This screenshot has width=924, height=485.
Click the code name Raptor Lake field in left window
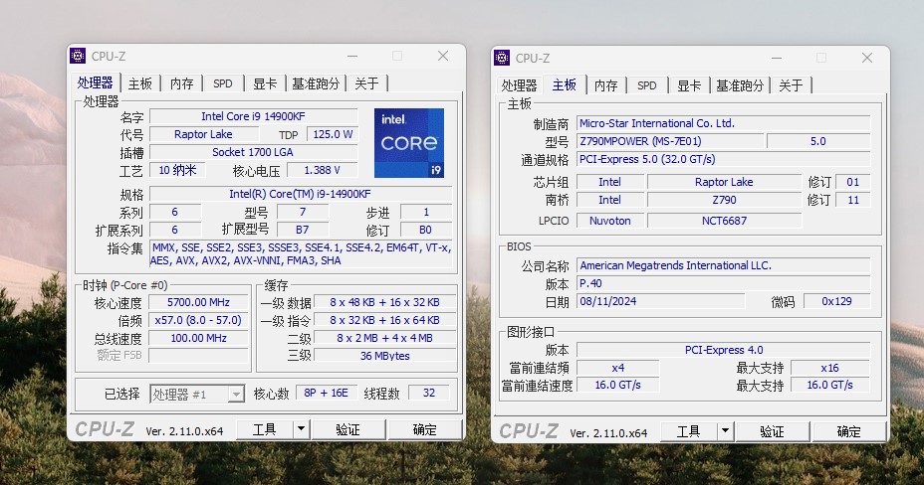203,134
